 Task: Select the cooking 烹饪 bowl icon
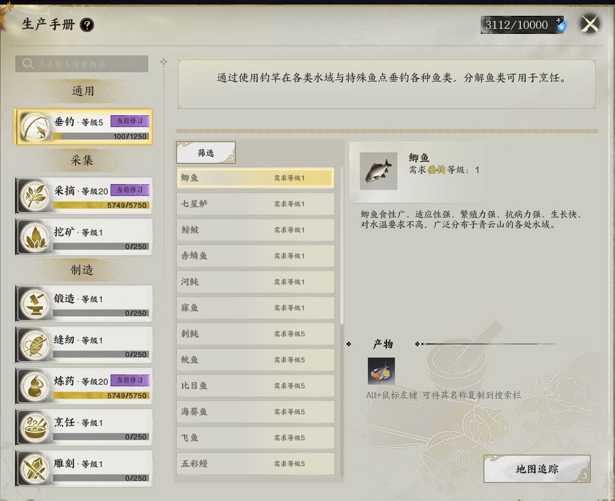pos(35,427)
